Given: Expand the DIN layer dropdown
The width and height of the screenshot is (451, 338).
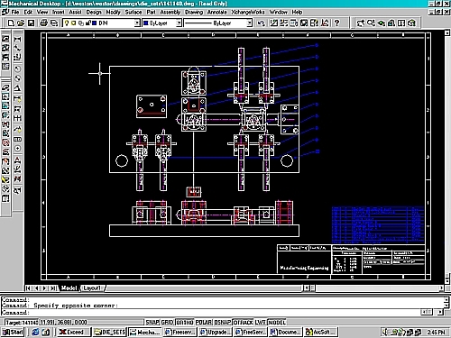Looking at the screenshot, I should coord(137,23).
